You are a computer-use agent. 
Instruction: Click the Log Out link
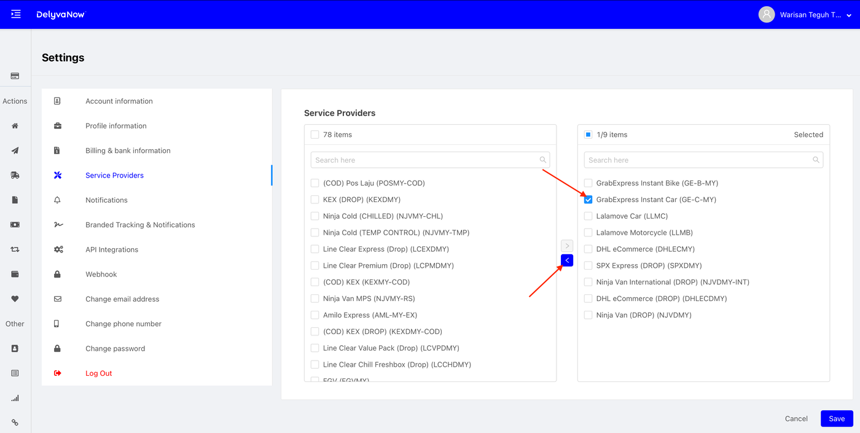pyautogui.click(x=98, y=373)
